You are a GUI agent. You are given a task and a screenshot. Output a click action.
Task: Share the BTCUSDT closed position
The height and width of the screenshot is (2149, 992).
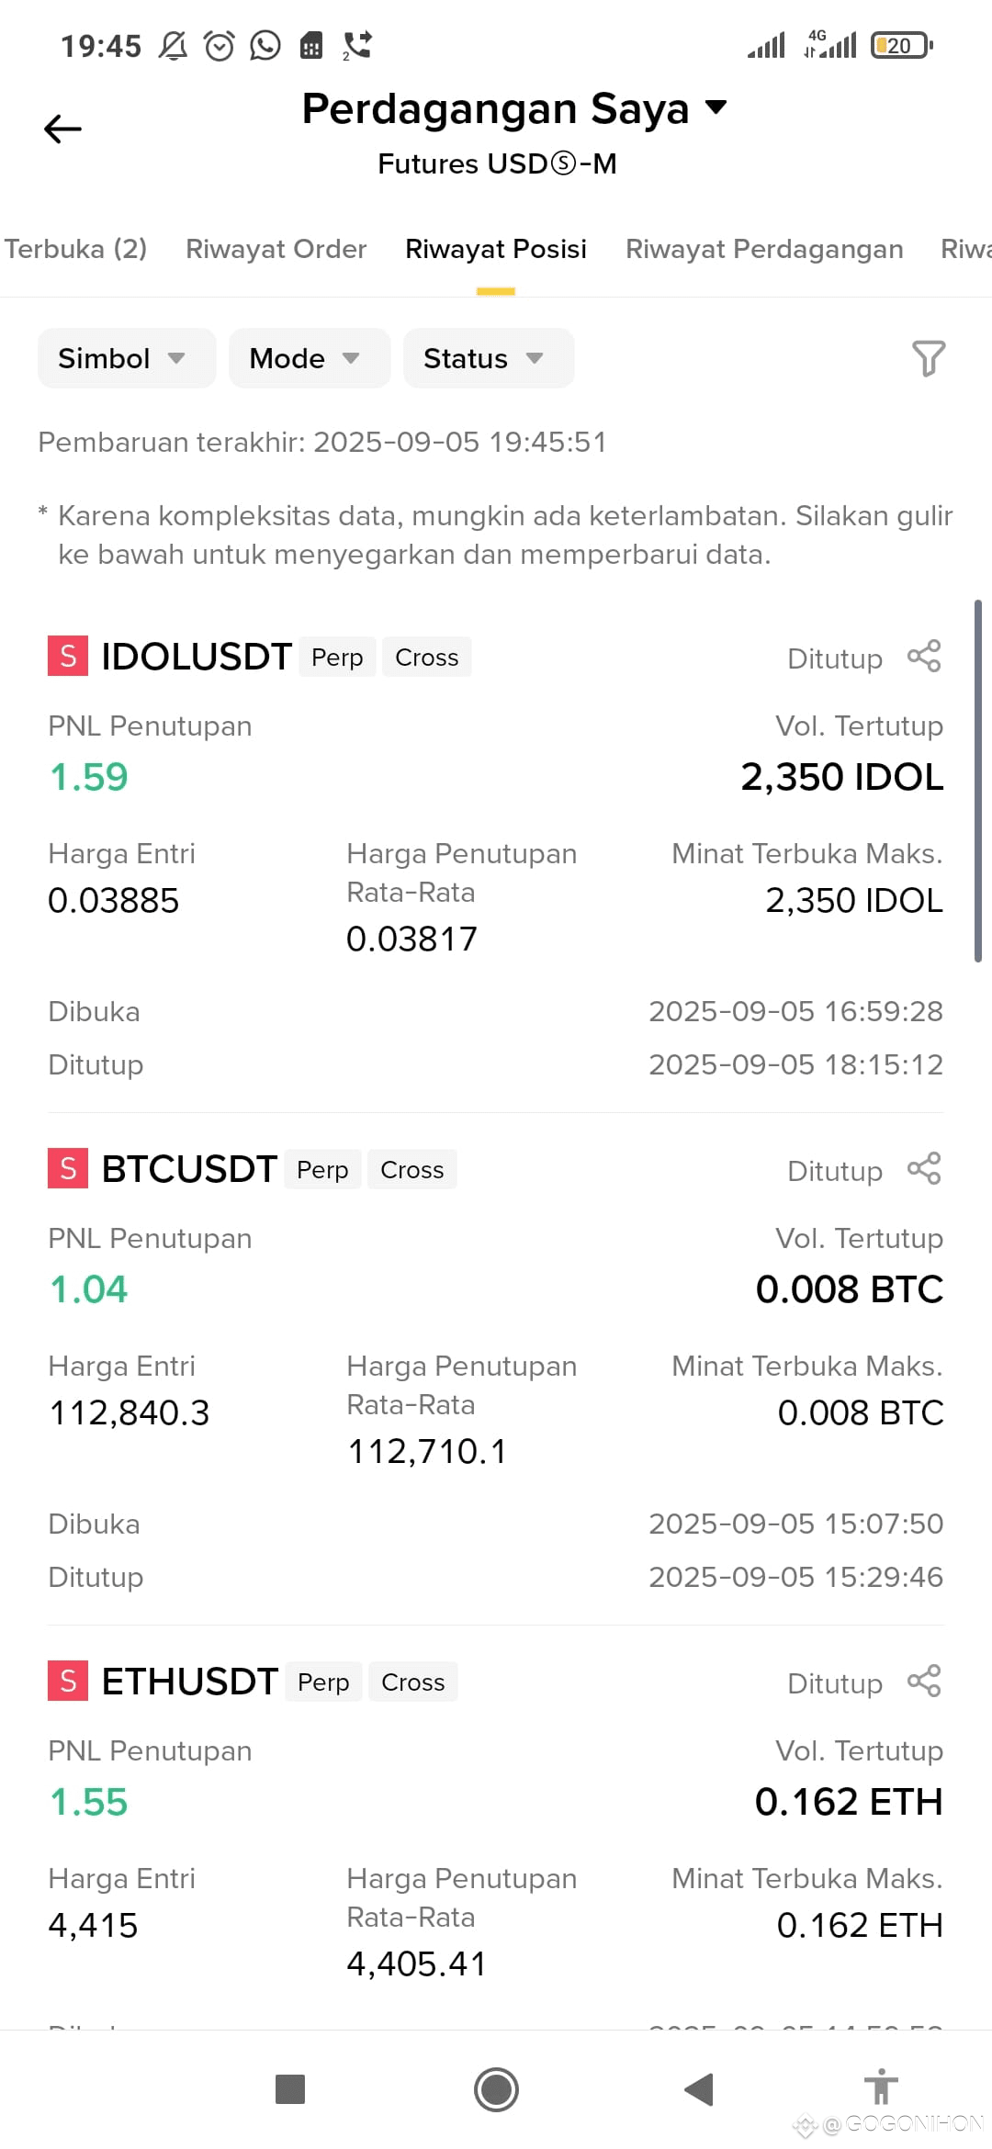tap(924, 1169)
